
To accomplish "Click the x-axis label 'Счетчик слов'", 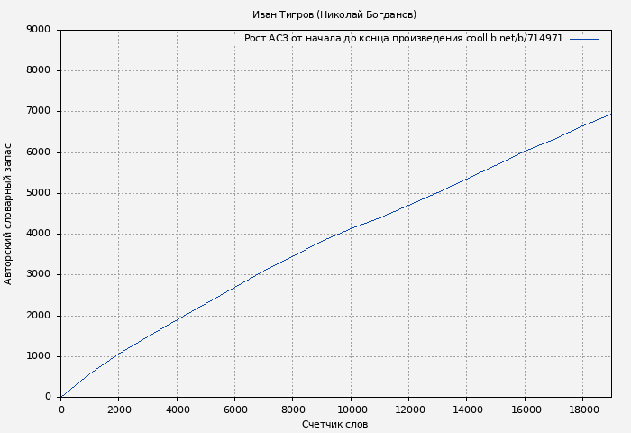I will coord(334,424).
